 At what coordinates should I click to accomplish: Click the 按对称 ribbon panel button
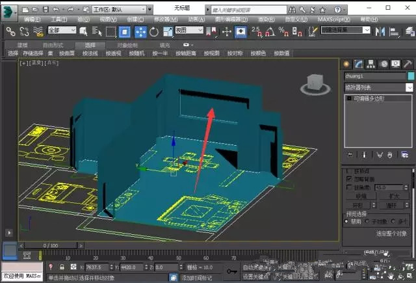(235, 53)
